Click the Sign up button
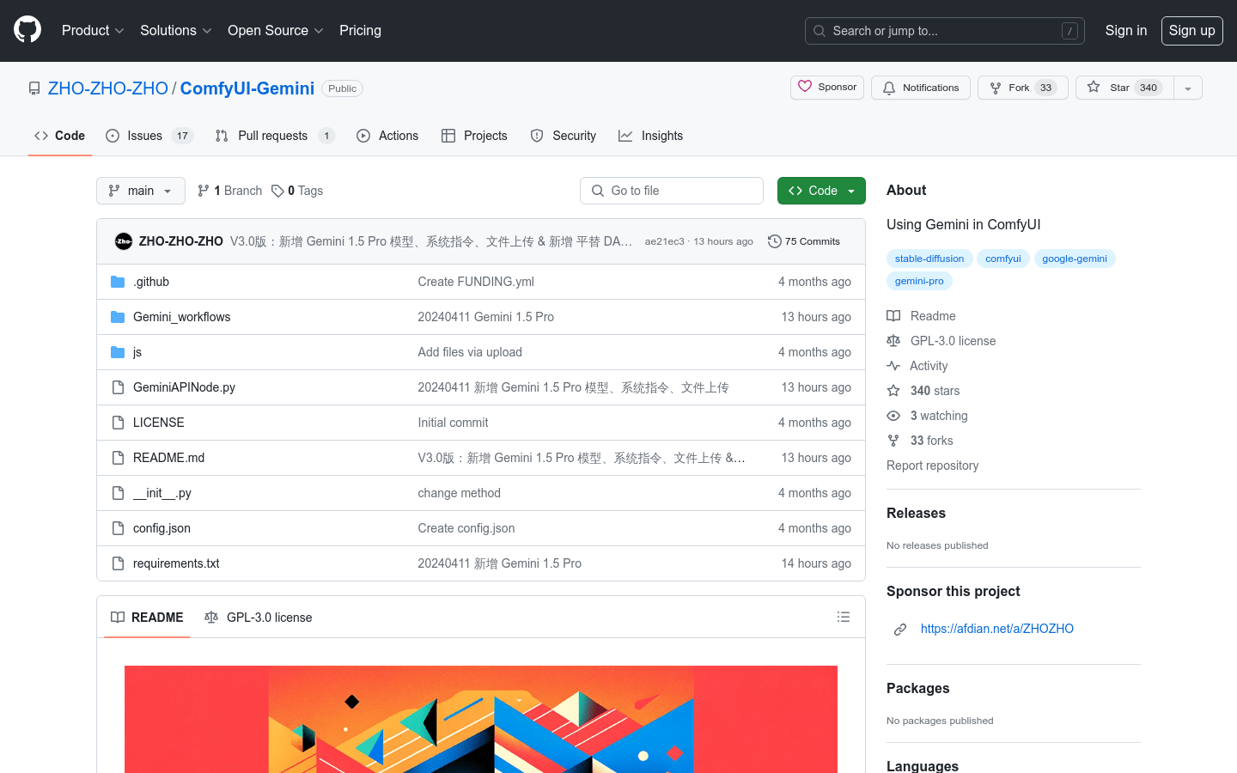Image resolution: width=1237 pixels, height=773 pixels. 1191,31
